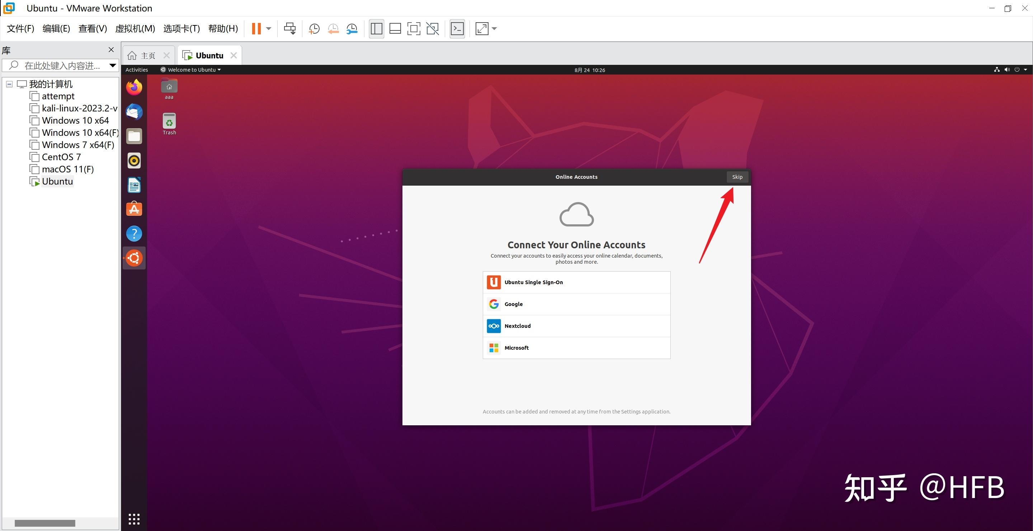This screenshot has width=1033, height=531.
Task: Expand the library search dropdown arrow
Action: tap(113, 65)
